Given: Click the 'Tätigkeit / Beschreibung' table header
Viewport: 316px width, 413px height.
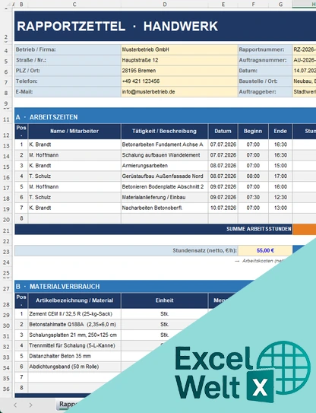Looking at the screenshot, I should click(164, 131).
